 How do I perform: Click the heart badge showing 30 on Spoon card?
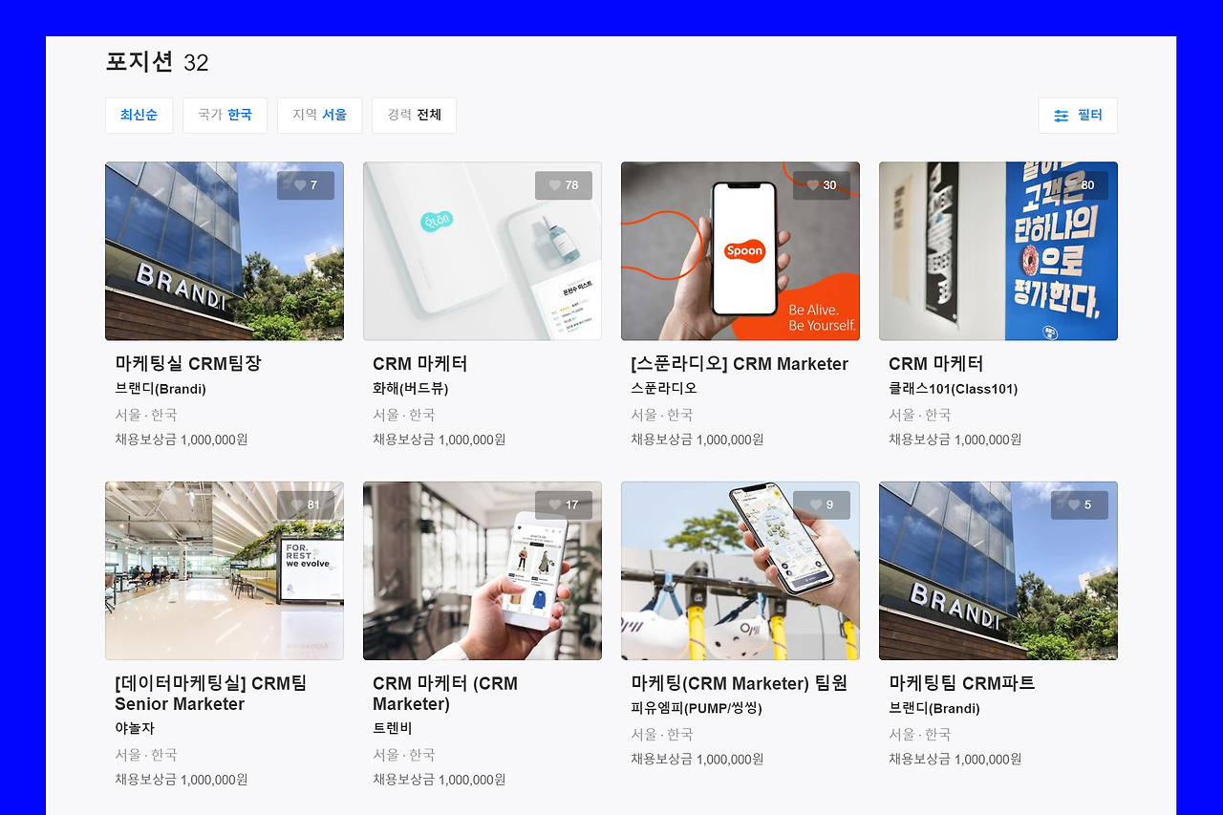coord(822,185)
